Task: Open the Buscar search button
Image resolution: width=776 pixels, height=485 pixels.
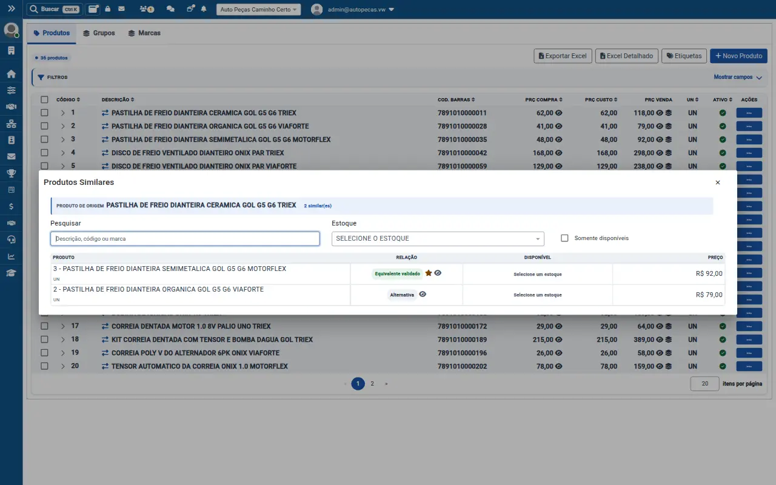Action: (x=53, y=9)
